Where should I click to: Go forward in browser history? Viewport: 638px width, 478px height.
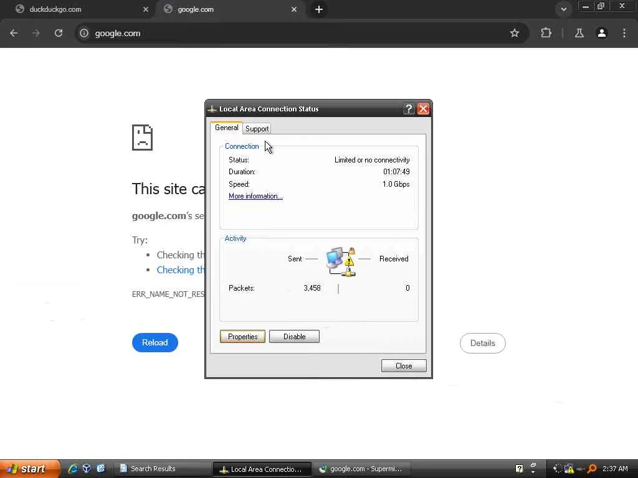pos(36,34)
